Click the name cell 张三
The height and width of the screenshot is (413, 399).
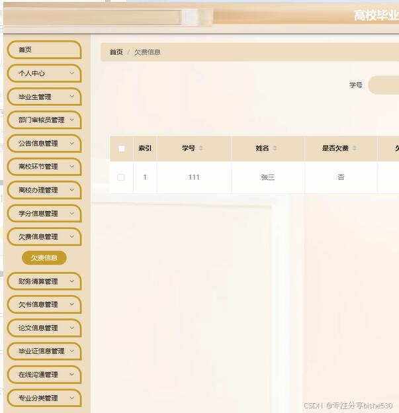(x=268, y=177)
